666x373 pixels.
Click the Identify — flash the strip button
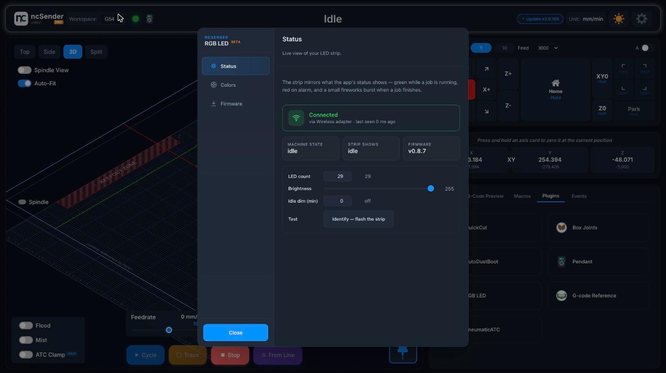coord(359,219)
